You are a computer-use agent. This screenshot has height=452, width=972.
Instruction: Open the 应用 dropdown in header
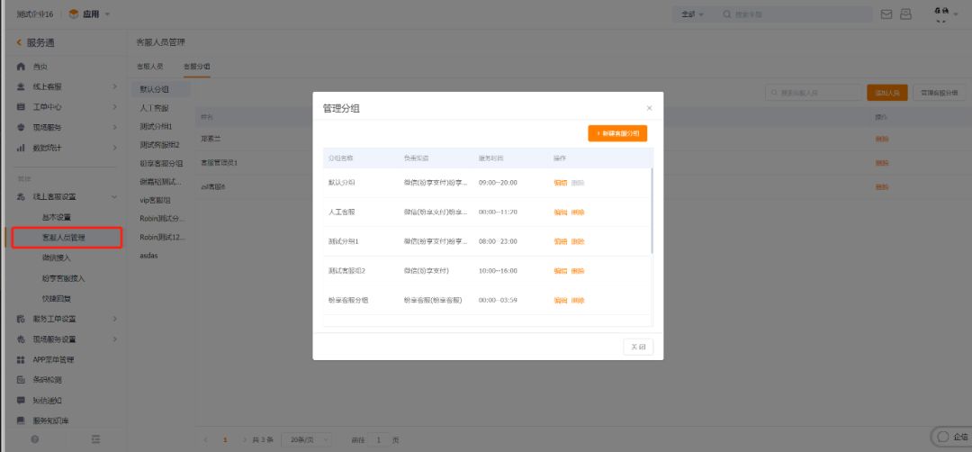[x=90, y=14]
